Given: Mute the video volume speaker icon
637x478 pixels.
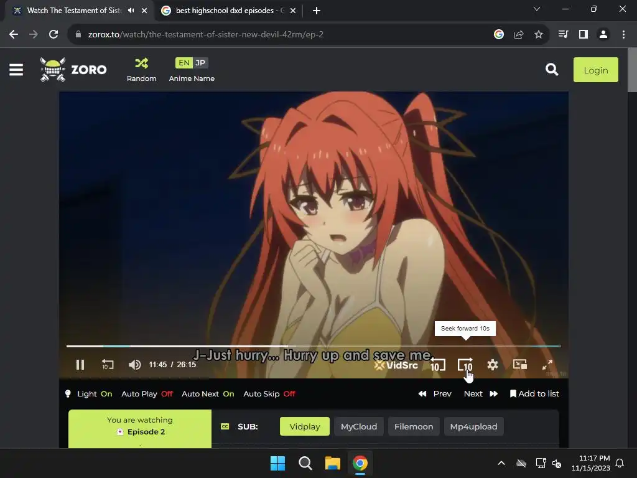Looking at the screenshot, I should click(x=135, y=365).
